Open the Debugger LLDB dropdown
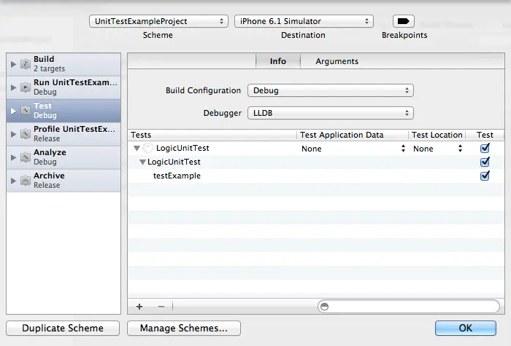 pyautogui.click(x=330, y=114)
